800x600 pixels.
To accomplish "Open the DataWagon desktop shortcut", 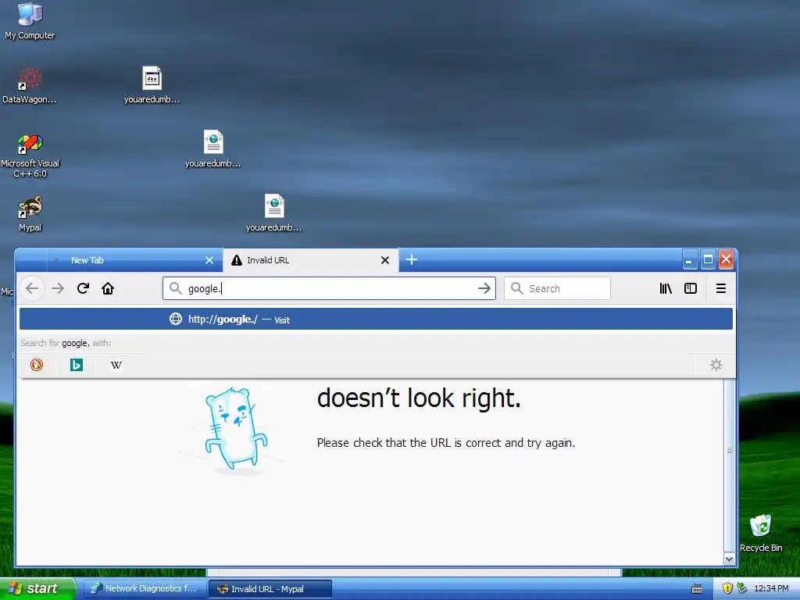I will [30, 85].
